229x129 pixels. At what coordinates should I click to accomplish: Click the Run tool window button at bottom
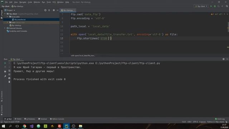tap(8, 119)
